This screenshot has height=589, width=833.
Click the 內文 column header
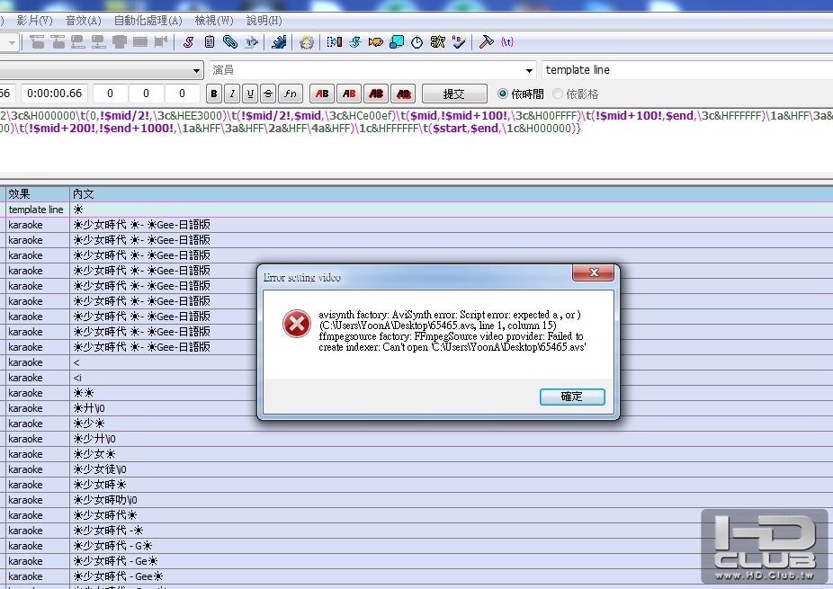[451, 194]
